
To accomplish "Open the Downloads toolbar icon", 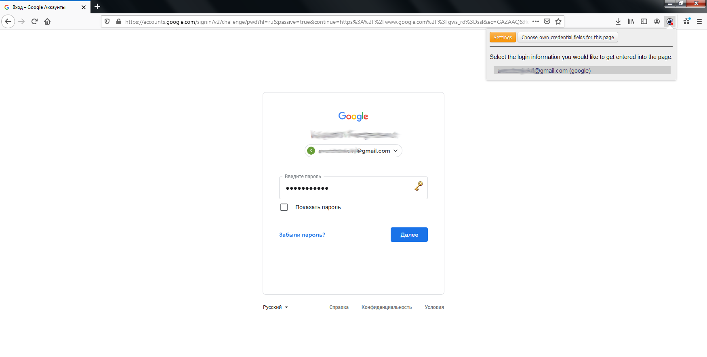I will [x=618, y=21].
